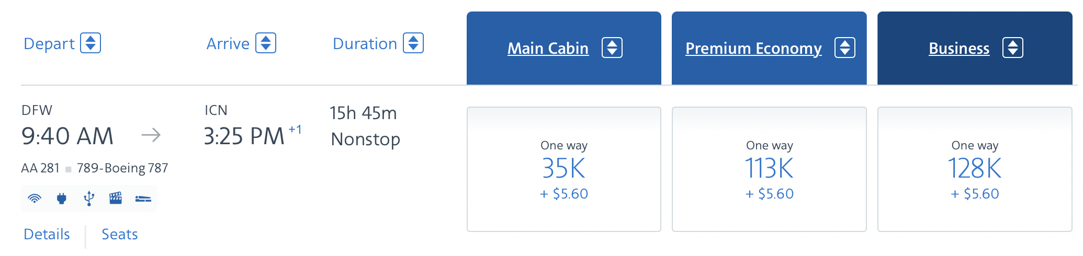Click the Wi-Fi amenity icon

click(x=35, y=199)
